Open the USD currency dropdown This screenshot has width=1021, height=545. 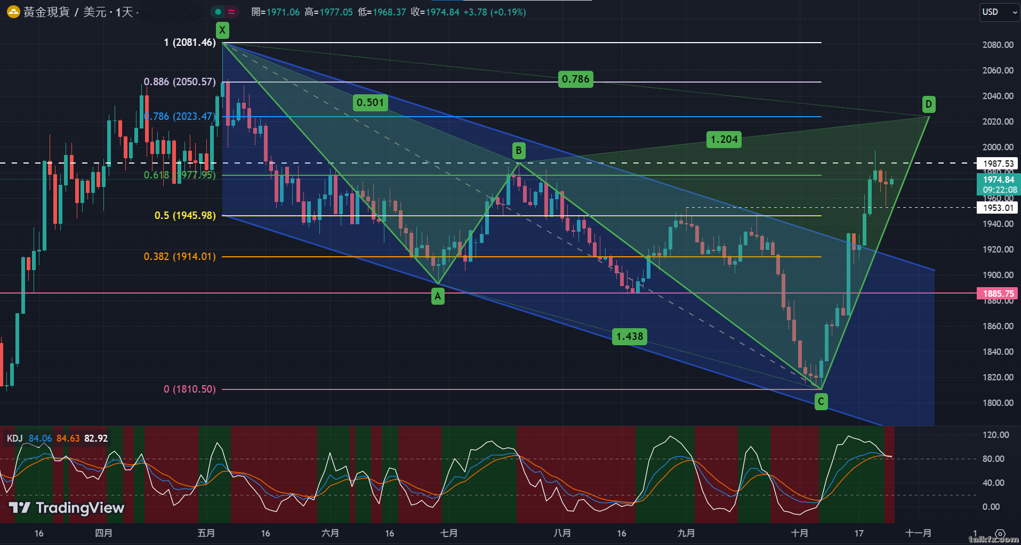pos(1000,12)
